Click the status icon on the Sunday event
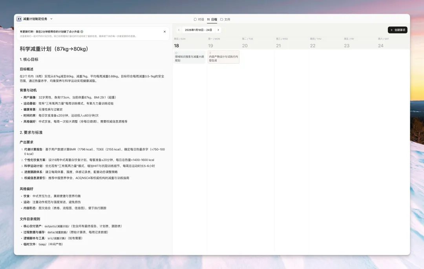 coord(176,53)
